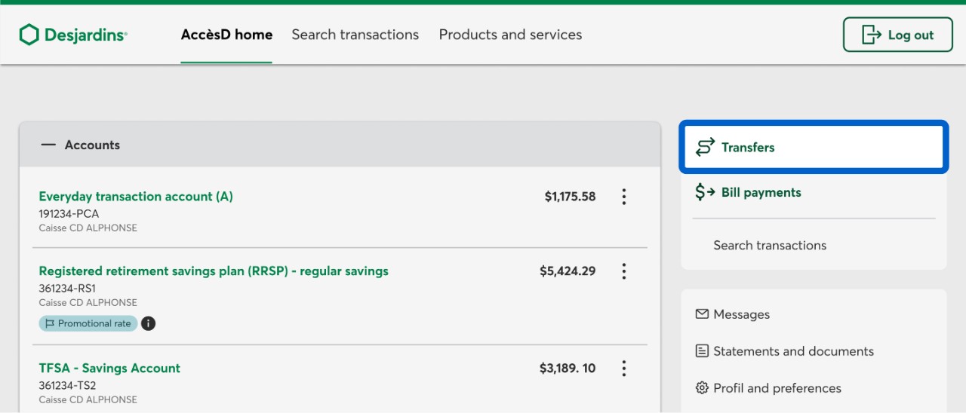
Task: Click Search transactions in the side panel
Action: [770, 245]
